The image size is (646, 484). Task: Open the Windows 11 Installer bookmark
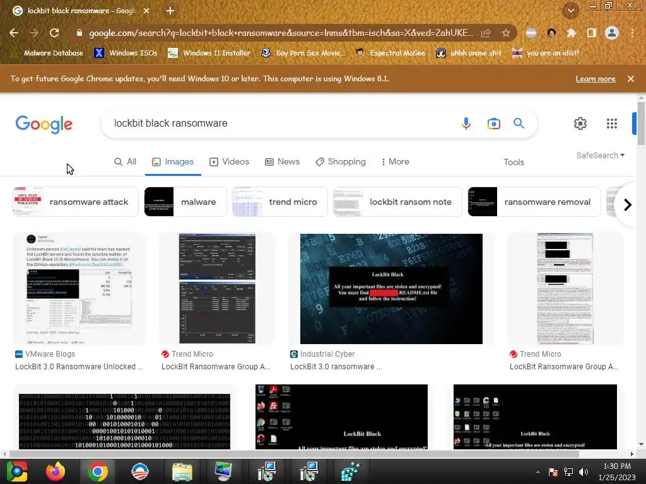coord(209,53)
